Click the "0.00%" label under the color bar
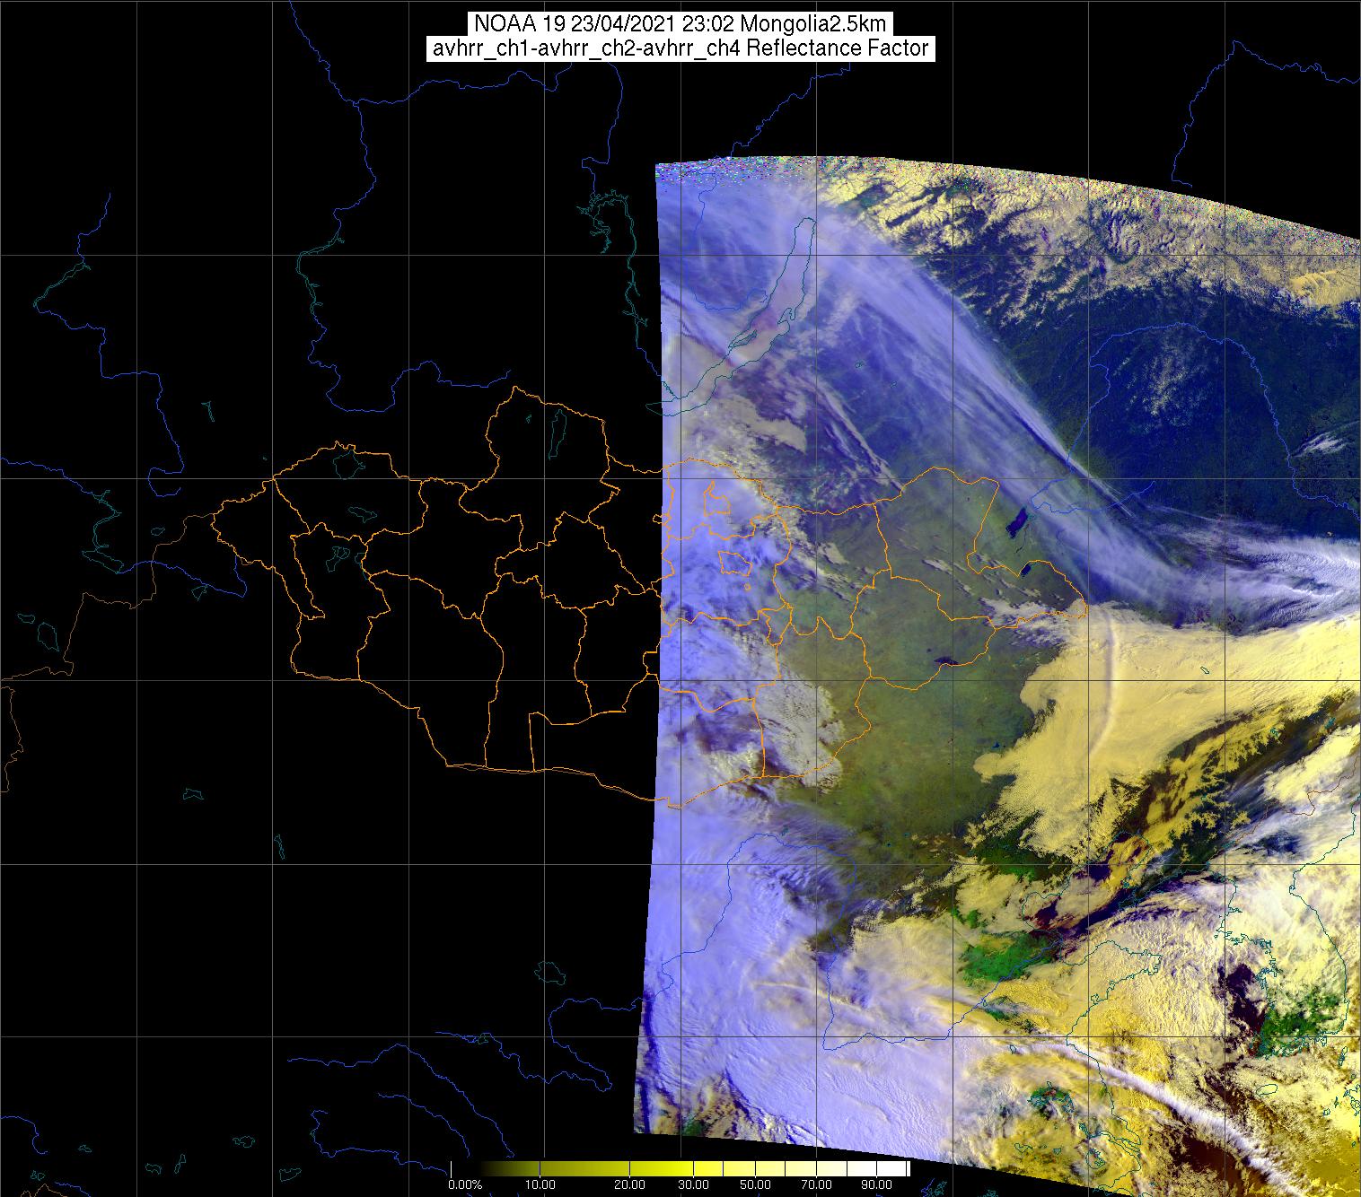The image size is (1361, 1197). [x=465, y=1185]
